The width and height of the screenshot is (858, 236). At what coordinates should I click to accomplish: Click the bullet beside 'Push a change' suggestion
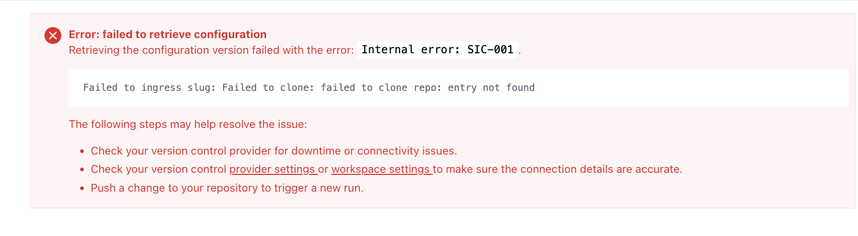click(82, 188)
